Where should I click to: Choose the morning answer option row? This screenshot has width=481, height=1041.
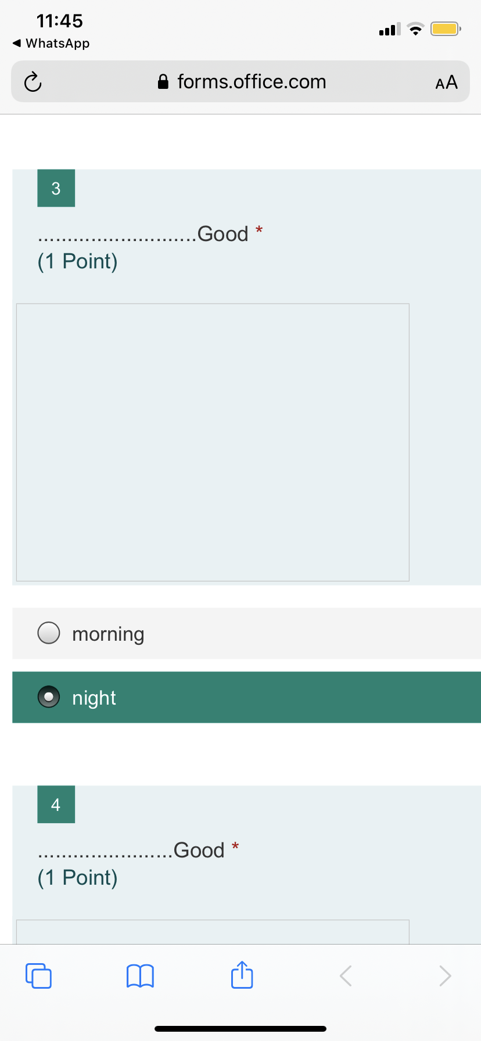246,633
